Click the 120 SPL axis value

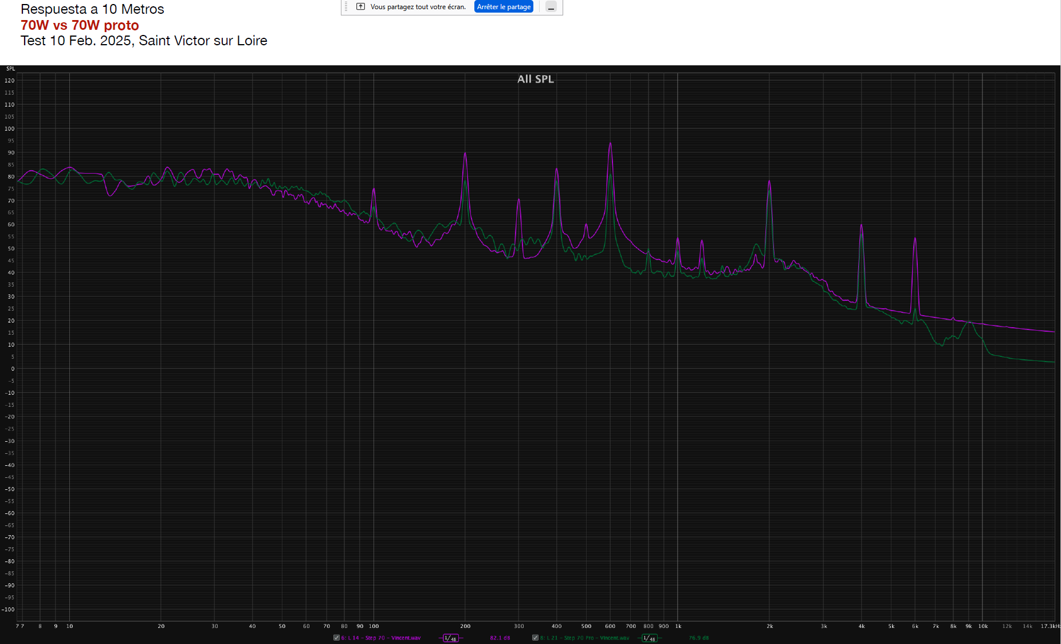[x=10, y=81]
